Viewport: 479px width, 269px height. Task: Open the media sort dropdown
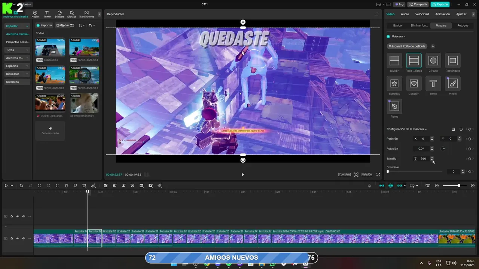(82, 25)
